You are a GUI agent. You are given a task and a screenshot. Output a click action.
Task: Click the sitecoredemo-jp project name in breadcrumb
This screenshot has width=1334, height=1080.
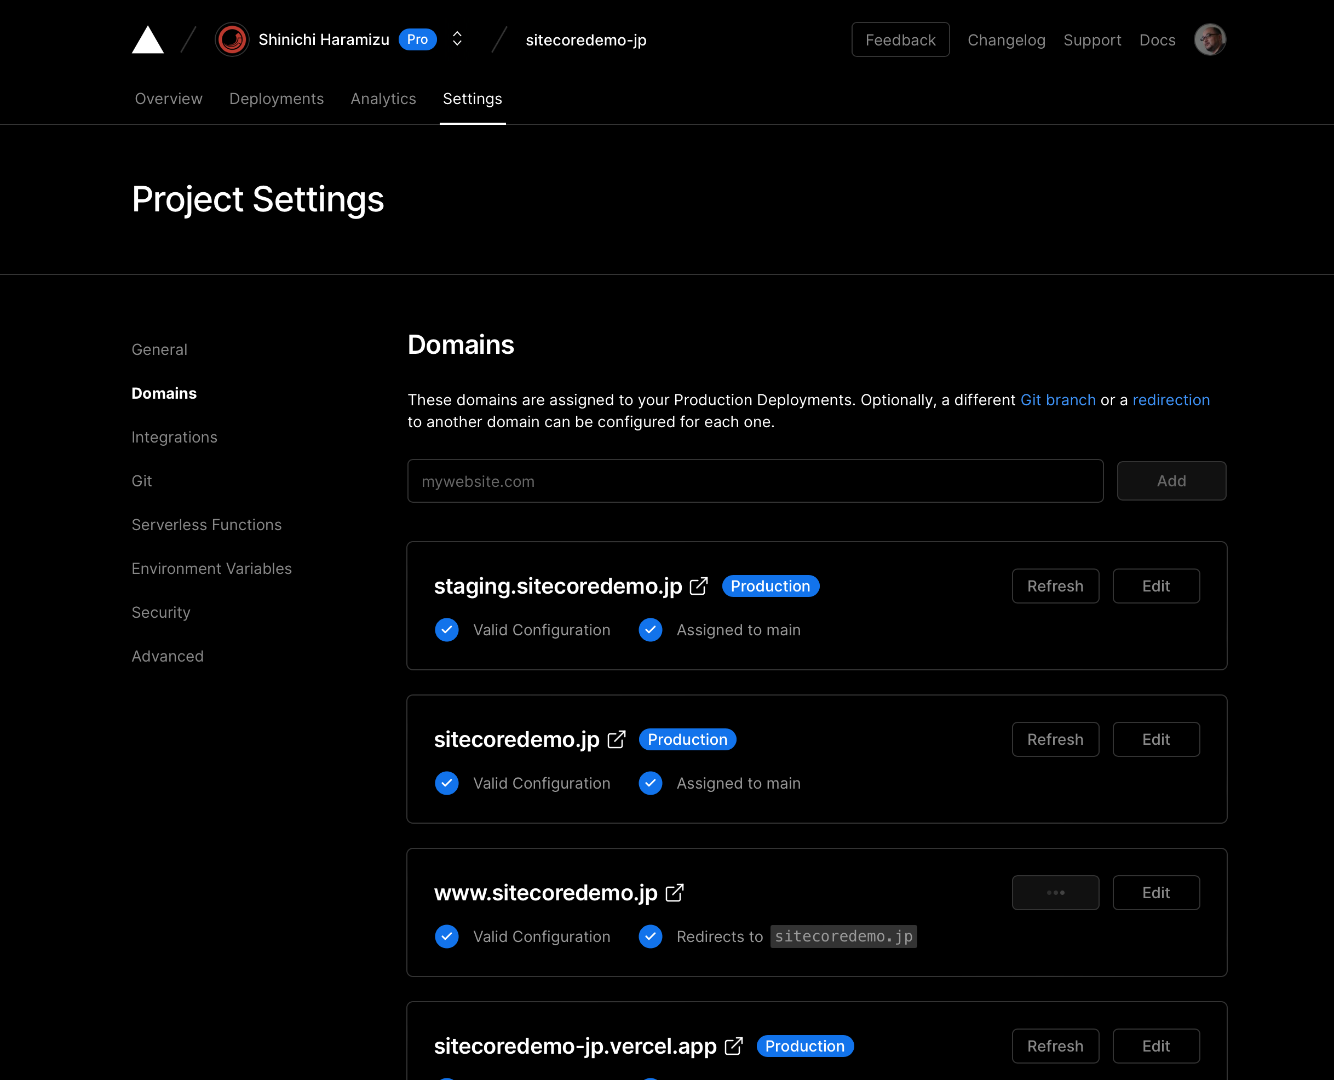point(586,40)
